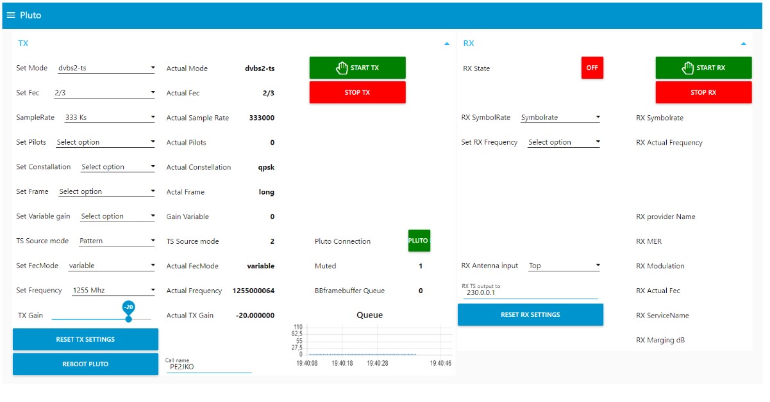Click the REBOOT PLUTO button
Image resolution: width=770 pixels, height=402 pixels.
85,364
